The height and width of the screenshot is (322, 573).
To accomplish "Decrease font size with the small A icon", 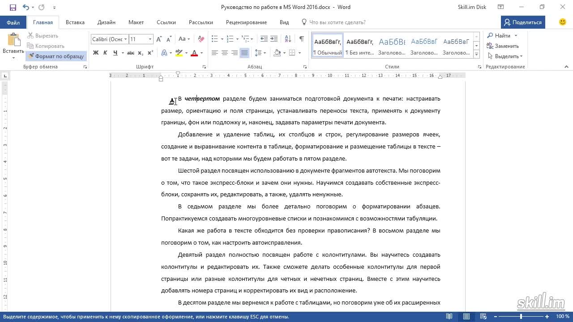I will coord(168,39).
